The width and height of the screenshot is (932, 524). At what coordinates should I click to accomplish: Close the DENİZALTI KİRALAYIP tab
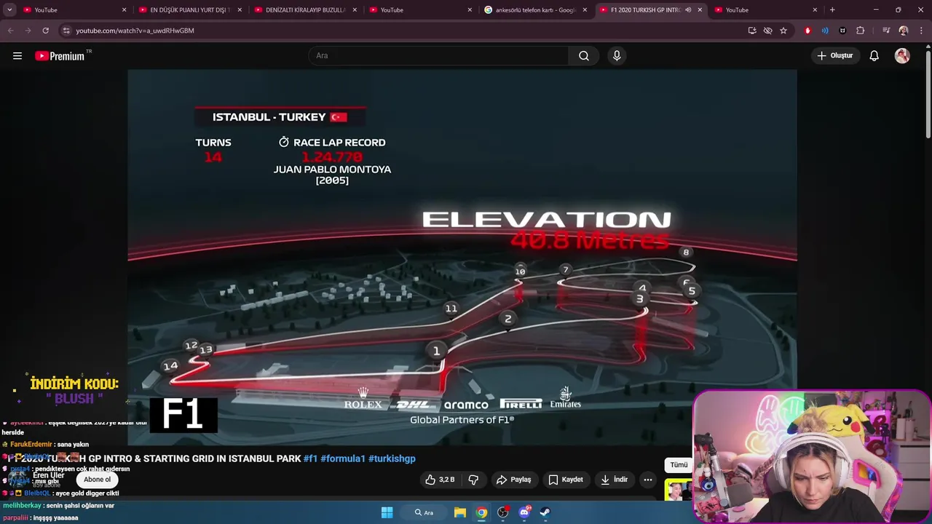[x=355, y=10]
